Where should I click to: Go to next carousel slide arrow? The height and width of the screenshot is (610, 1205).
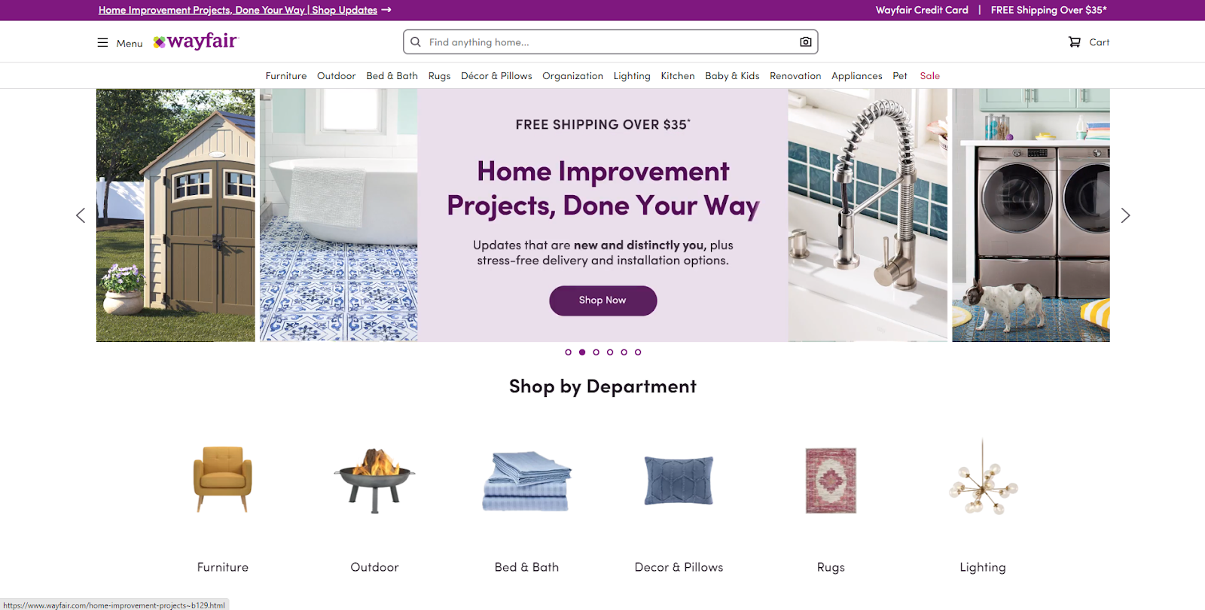1125,215
